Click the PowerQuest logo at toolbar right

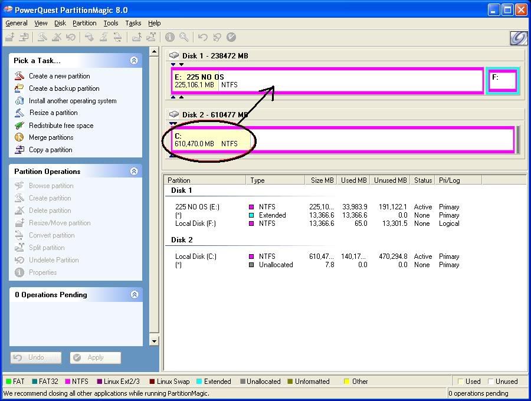pyautogui.click(x=519, y=38)
